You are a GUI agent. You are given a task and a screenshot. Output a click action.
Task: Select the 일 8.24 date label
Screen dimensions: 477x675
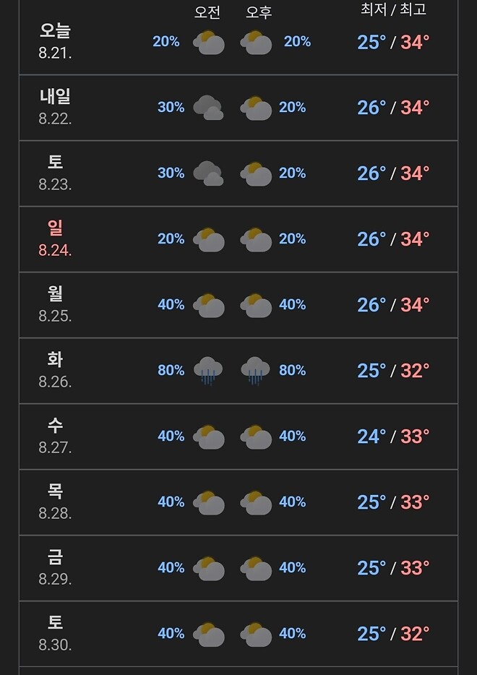[54, 239]
